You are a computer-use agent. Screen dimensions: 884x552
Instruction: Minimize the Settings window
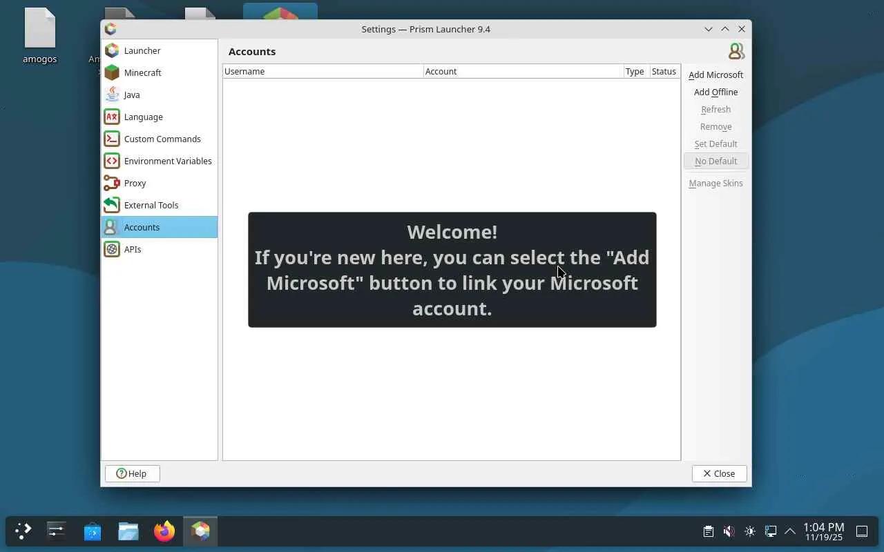(709, 29)
